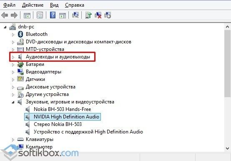
Task: Click the Disable device down-arrow icon
Action: point(108,15)
